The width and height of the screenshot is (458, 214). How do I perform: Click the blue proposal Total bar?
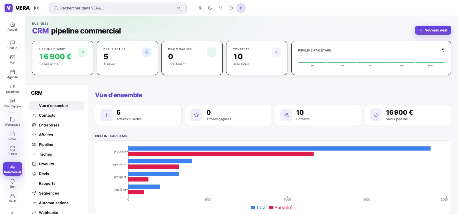(x=279, y=148)
